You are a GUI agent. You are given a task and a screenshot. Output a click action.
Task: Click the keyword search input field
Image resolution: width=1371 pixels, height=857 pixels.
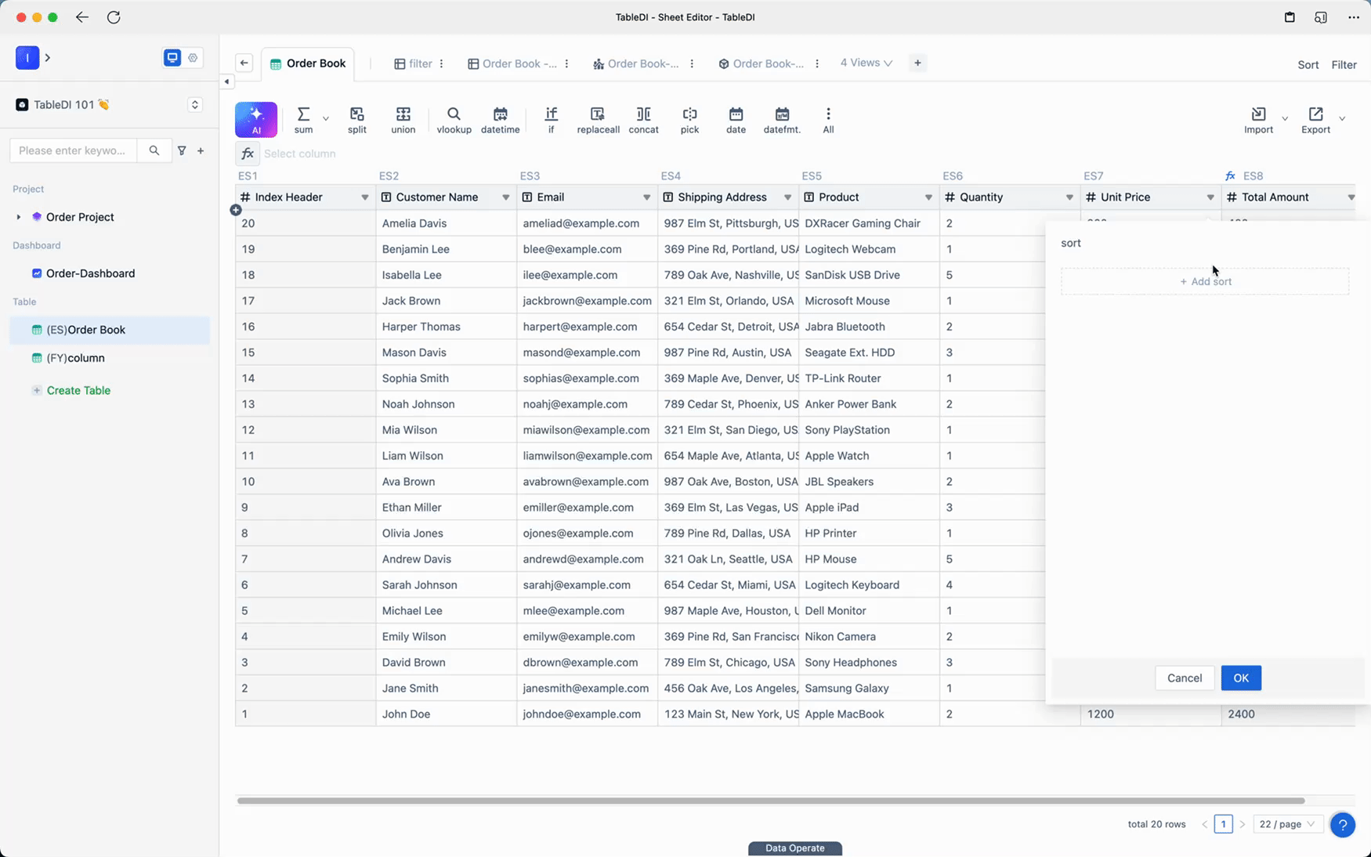pos(74,150)
